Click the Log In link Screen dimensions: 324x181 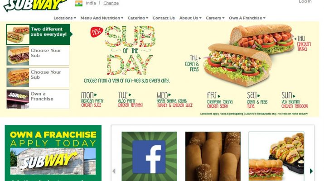[x=305, y=1]
